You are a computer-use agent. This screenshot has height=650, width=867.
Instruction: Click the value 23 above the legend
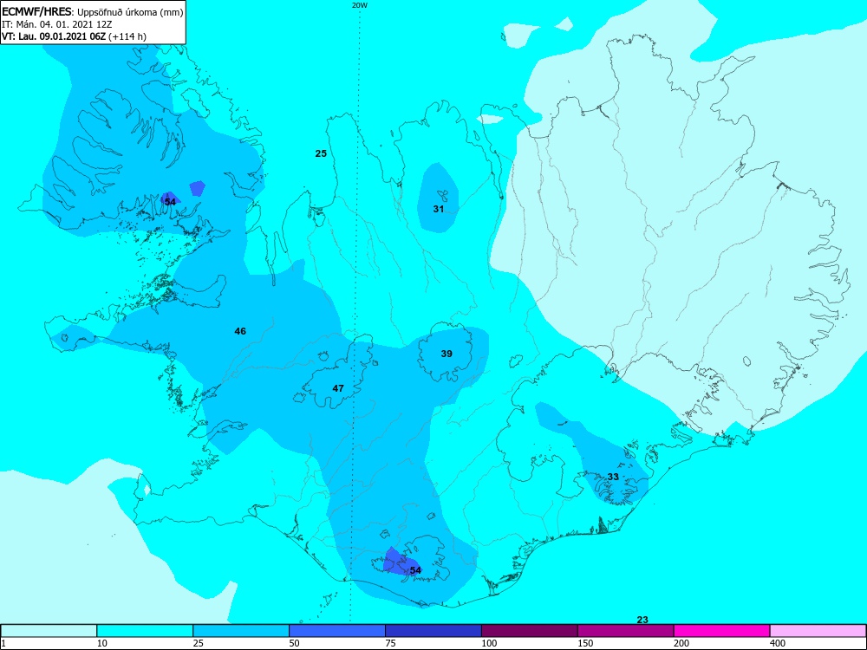coord(642,621)
